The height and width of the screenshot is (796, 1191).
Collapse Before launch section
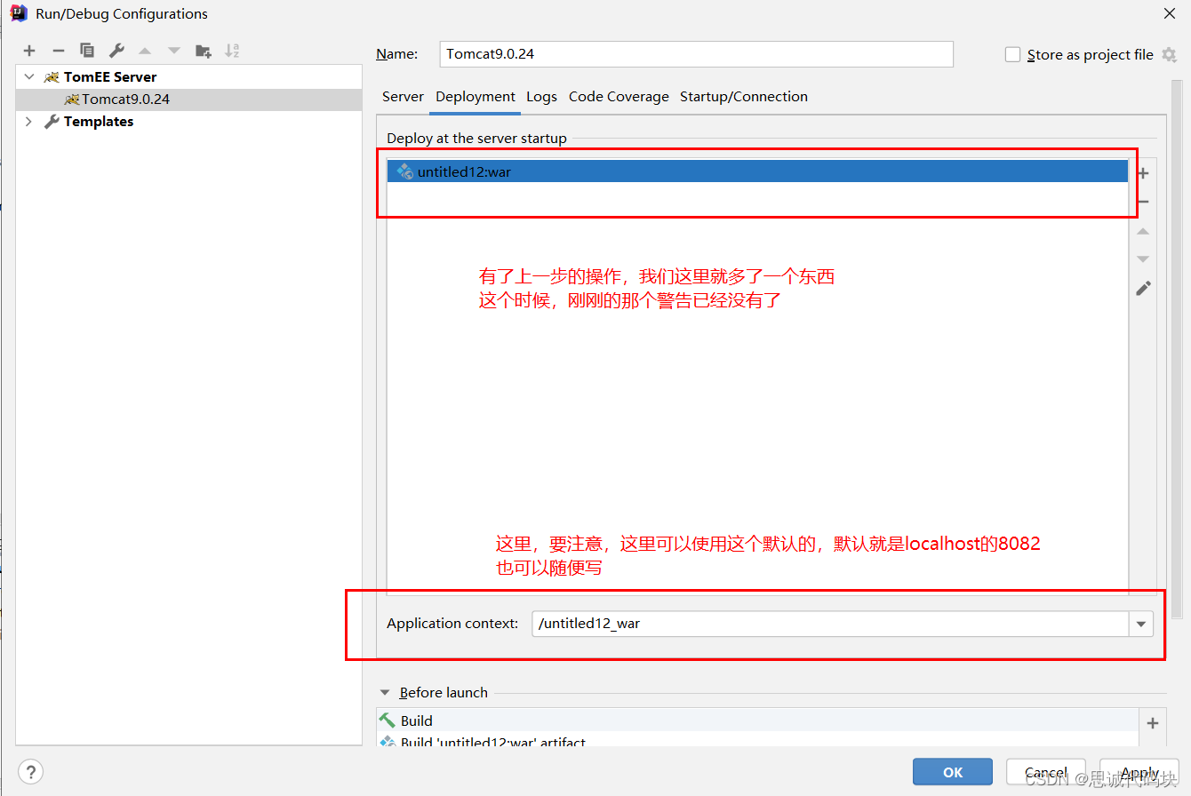pyautogui.click(x=385, y=693)
